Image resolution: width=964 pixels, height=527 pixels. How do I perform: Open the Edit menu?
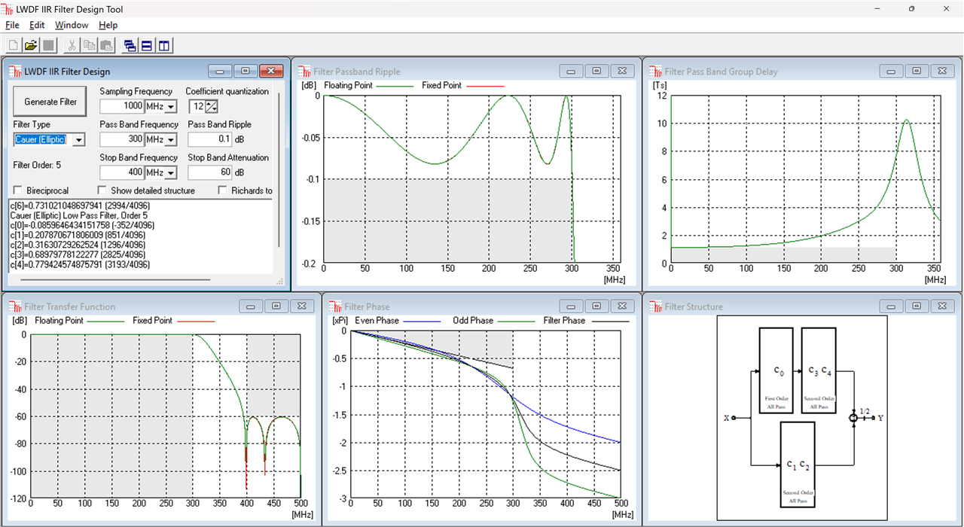(x=37, y=25)
